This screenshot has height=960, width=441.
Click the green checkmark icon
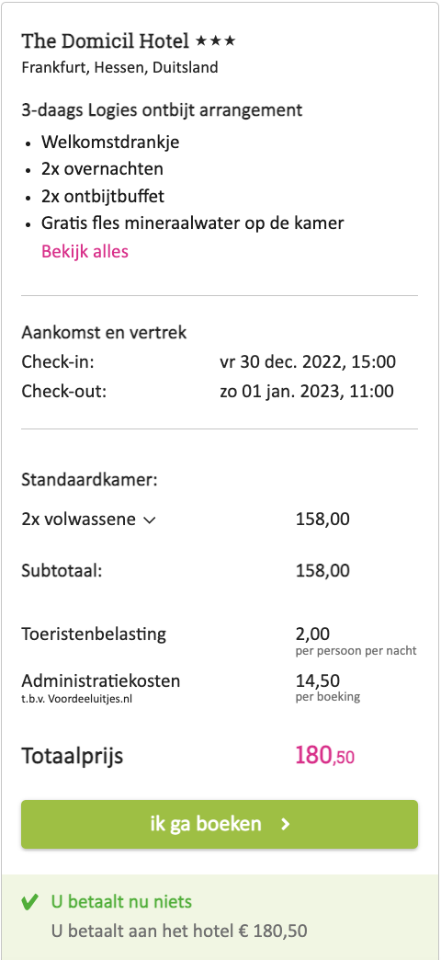[29, 902]
